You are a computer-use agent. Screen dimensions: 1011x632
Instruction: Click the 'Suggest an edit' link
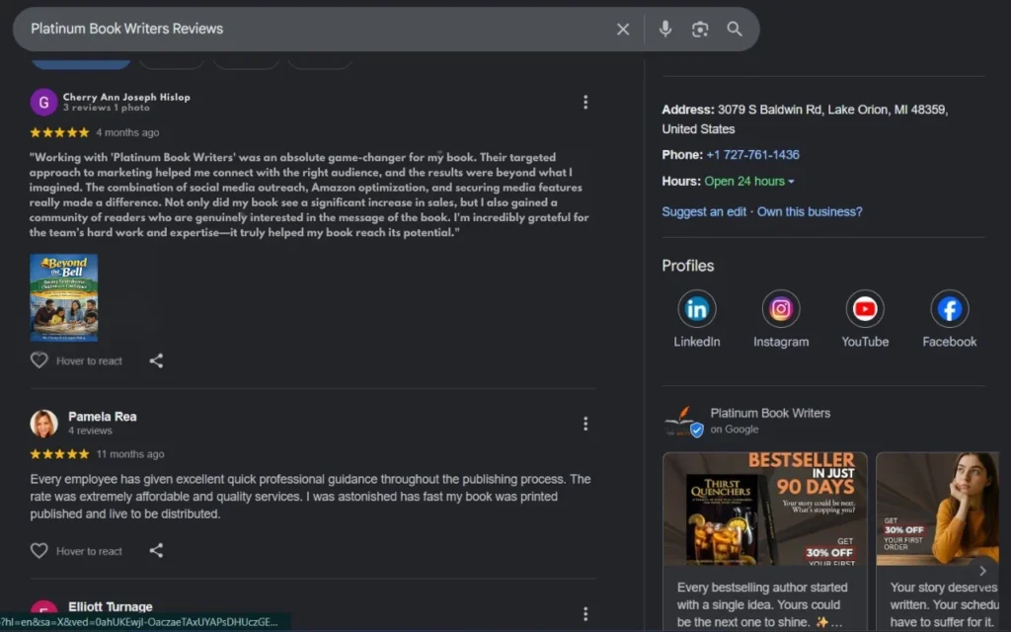point(703,211)
